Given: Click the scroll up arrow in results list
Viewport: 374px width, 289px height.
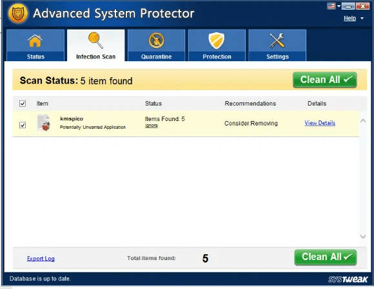Looking at the screenshot, I should tap(363, 121).
